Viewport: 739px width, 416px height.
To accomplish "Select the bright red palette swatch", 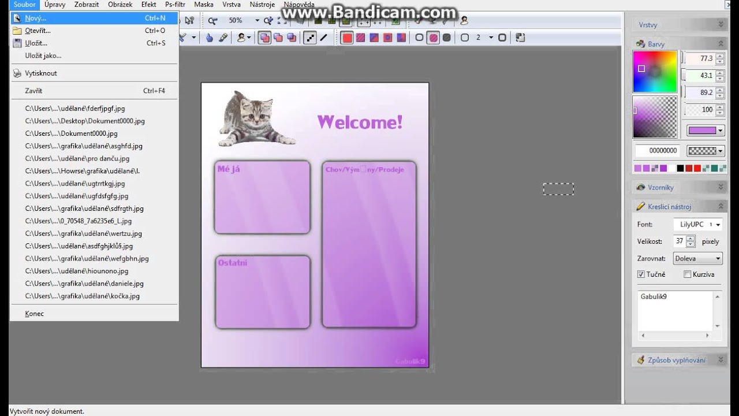I will pos(697,168).
